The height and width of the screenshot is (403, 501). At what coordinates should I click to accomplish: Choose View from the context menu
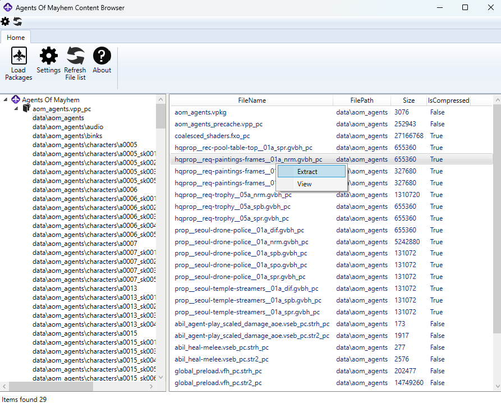pyautogui.click(x=311, y=184)
